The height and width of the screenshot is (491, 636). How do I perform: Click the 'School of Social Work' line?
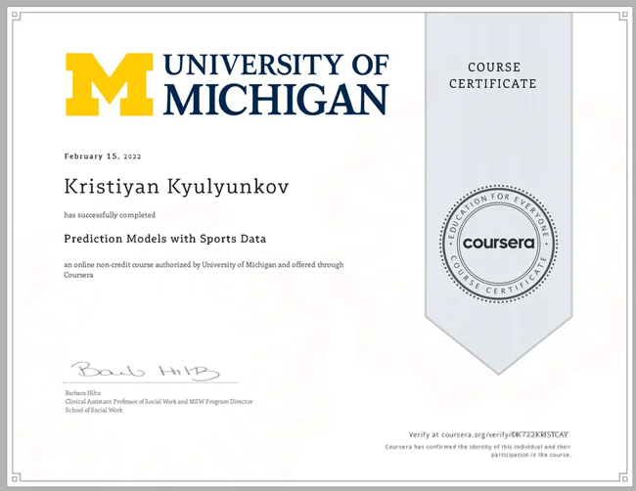coord(94,410)
